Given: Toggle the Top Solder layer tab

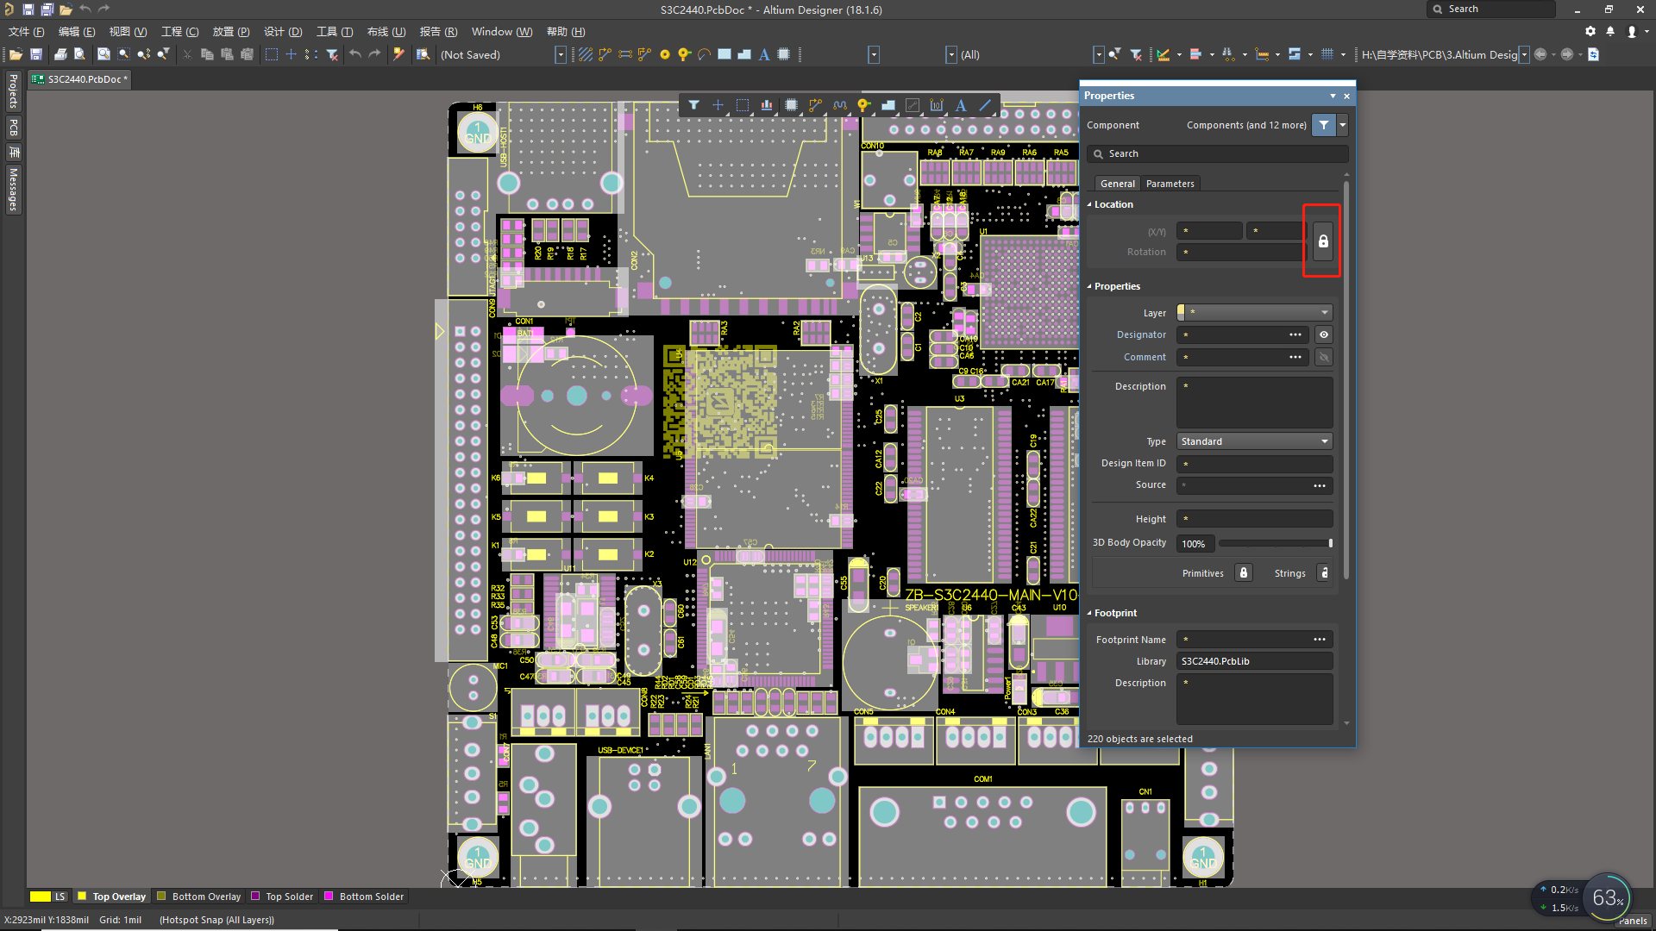Looking at the screenshot, I should [x=282, y=897].
